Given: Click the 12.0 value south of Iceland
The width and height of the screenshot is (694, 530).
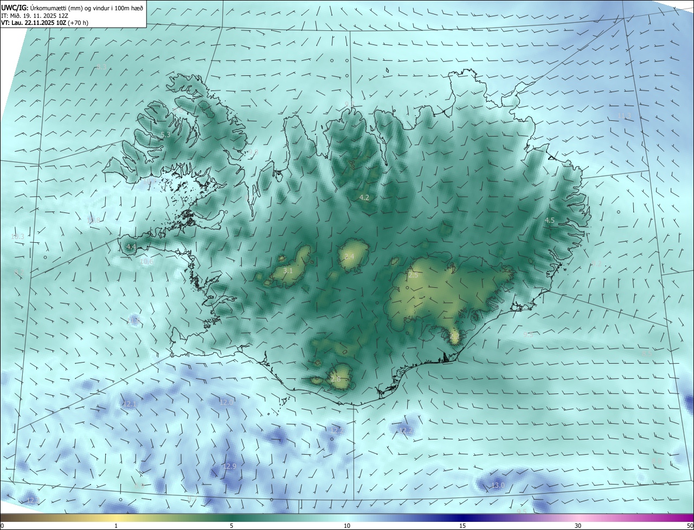Looking at the screenshot, I should 226,402.
